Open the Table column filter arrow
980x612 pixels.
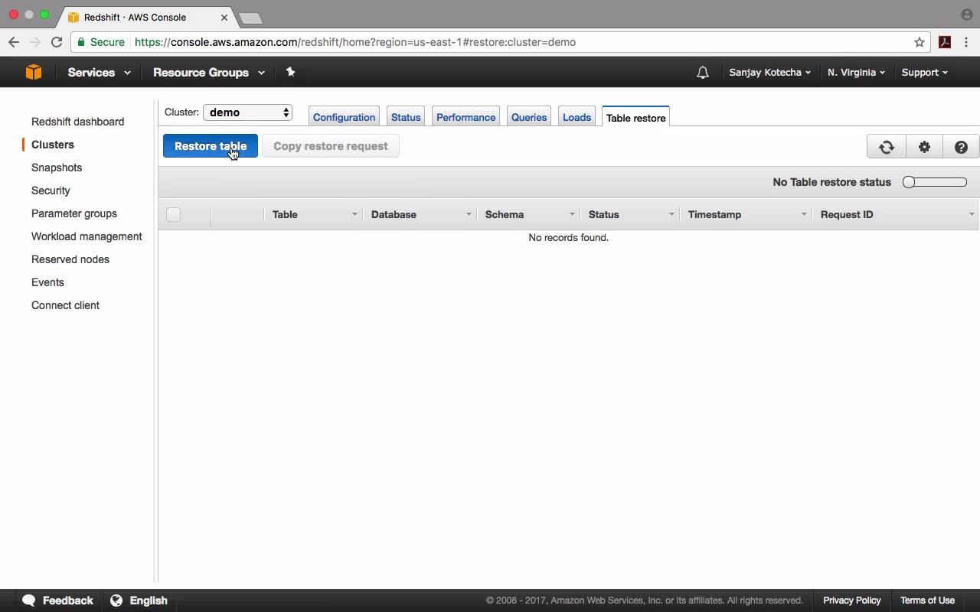point(354,215)
